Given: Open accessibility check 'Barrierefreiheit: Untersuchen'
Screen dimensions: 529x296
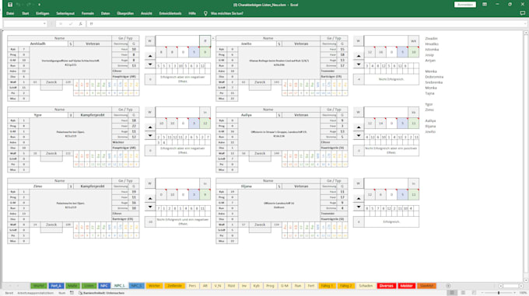Looking at the screenshot, I should click(x=101, y=293).
